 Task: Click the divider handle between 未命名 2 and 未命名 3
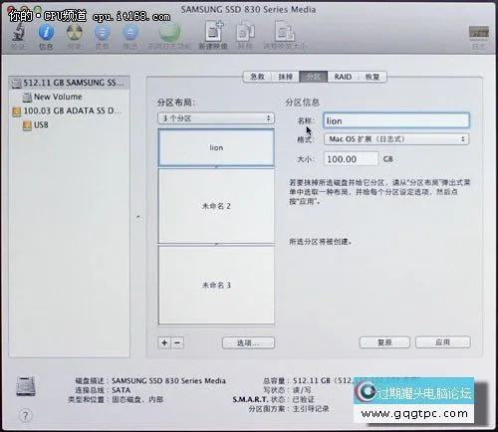click(x=216, y=245)
